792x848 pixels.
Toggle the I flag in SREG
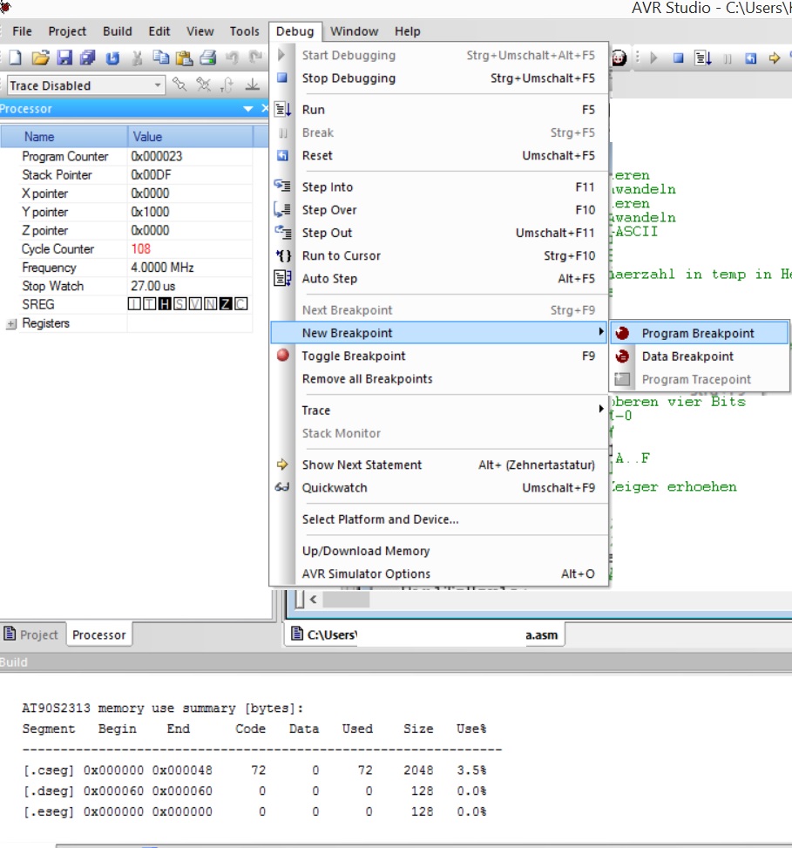134,304
